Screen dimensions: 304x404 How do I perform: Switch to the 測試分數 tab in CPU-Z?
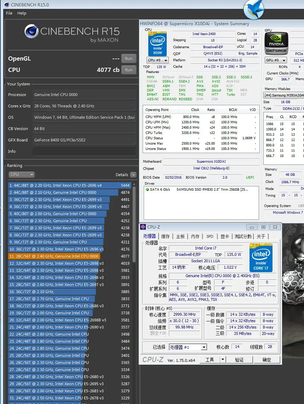(x=243, y=236)
